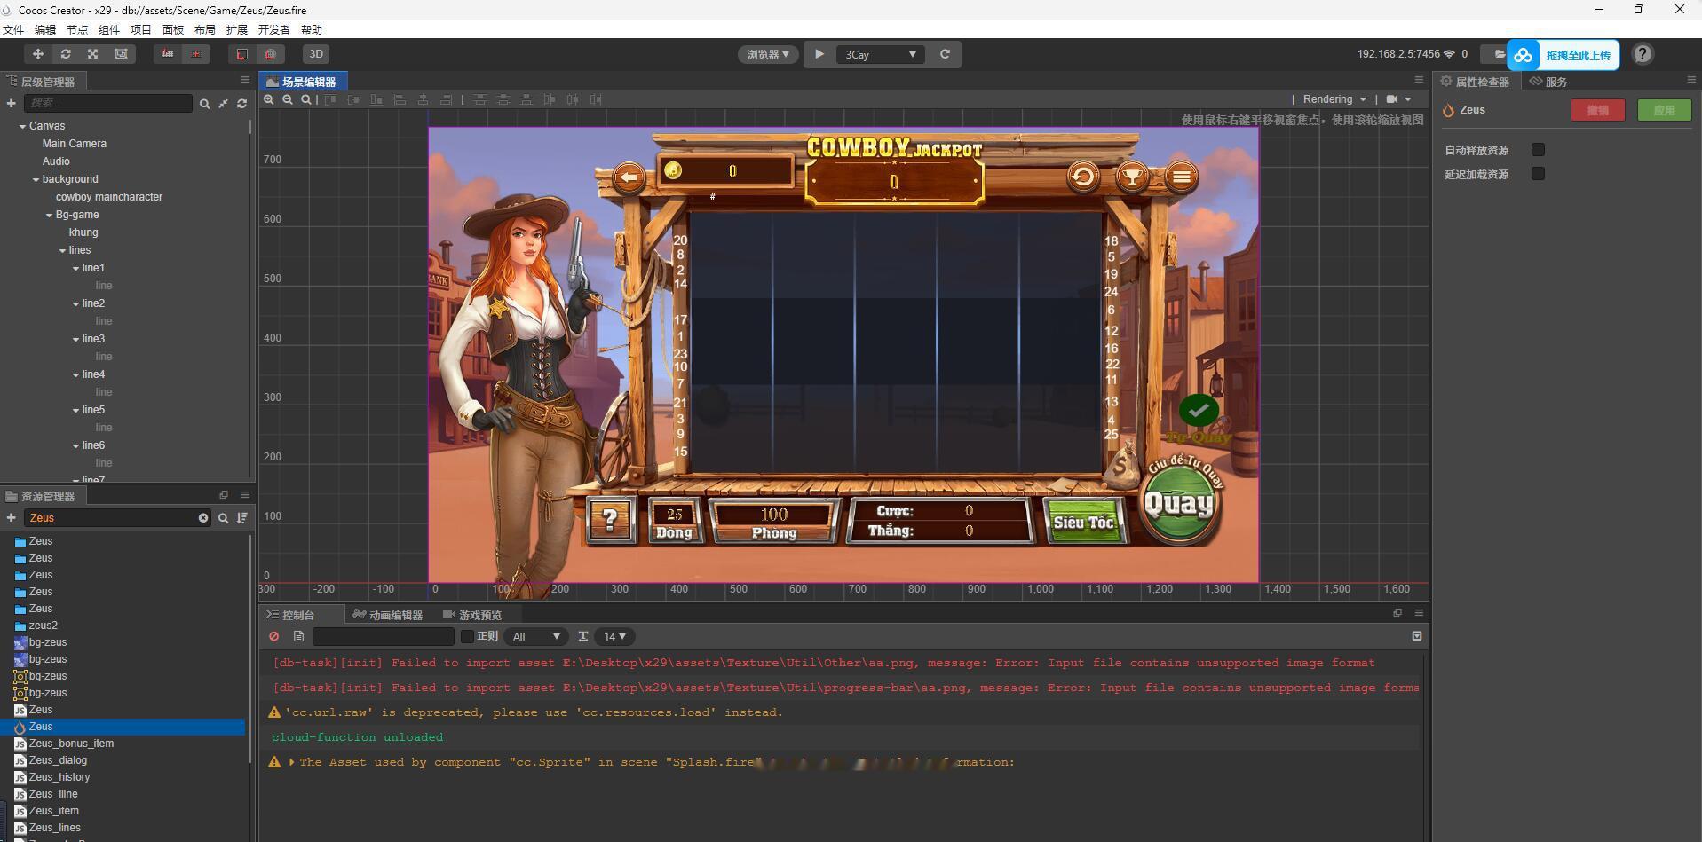Switch to the animation editor tab
The height and width of the screenshot is (842, 1702).
pos(387,615)
